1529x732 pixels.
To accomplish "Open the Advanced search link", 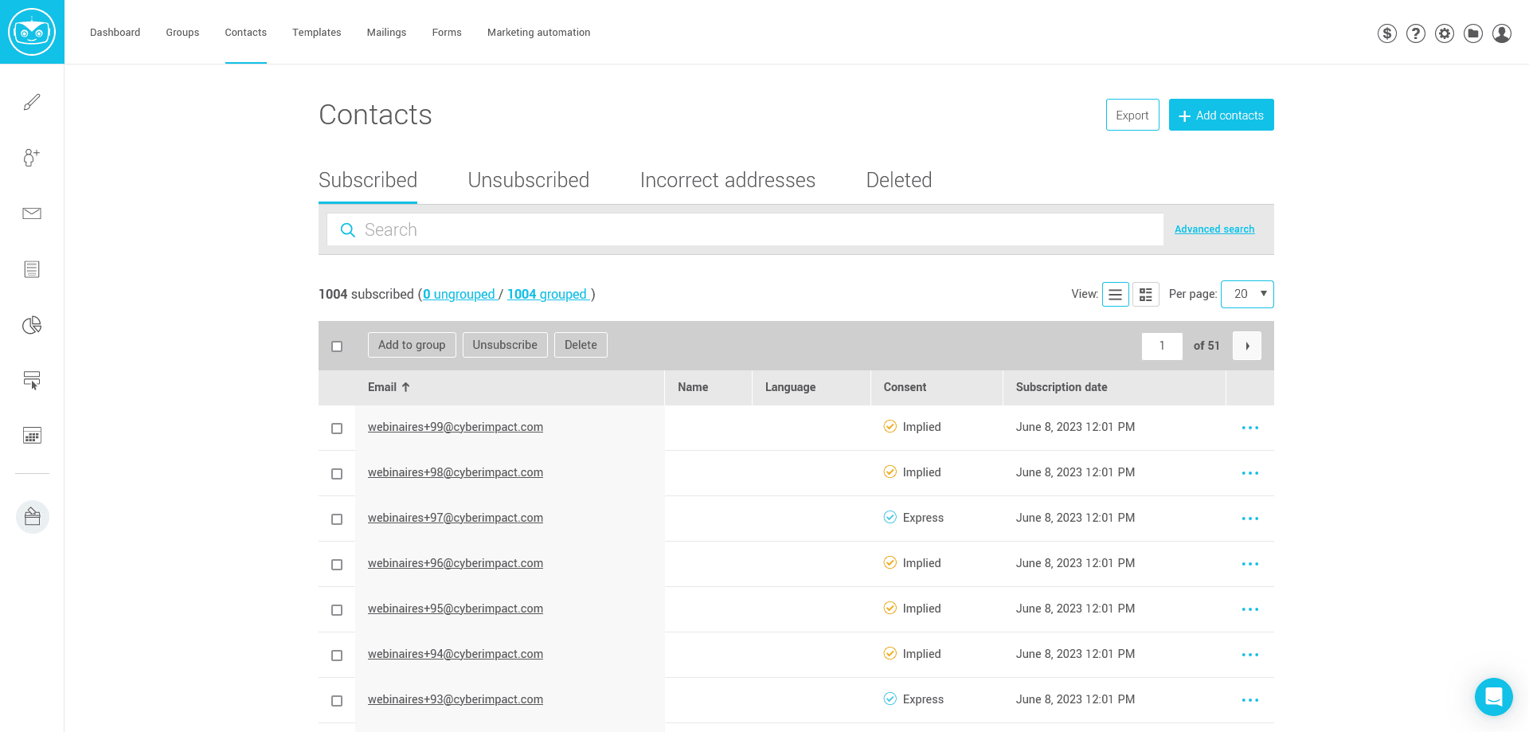I will click(1214, 229).
